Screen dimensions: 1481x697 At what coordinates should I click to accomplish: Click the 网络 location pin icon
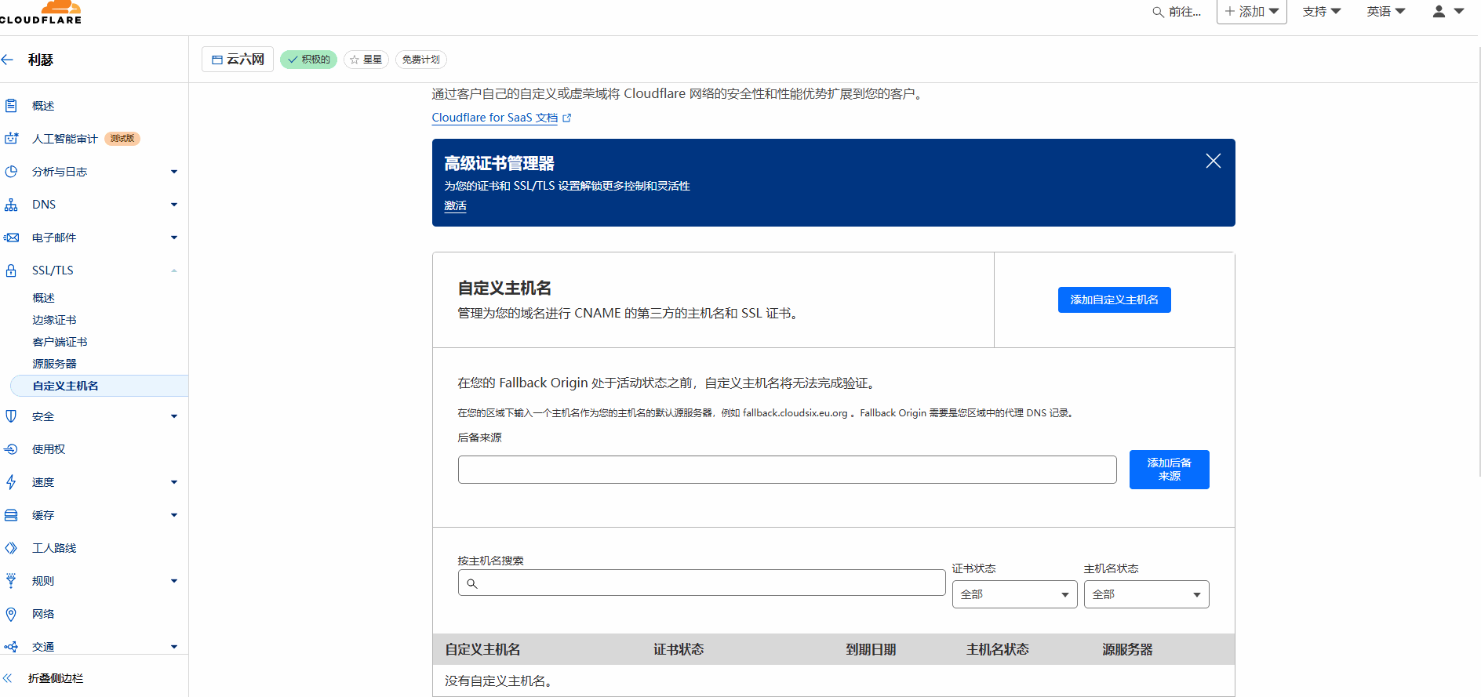pyautogui.click(x=11, y=614)
